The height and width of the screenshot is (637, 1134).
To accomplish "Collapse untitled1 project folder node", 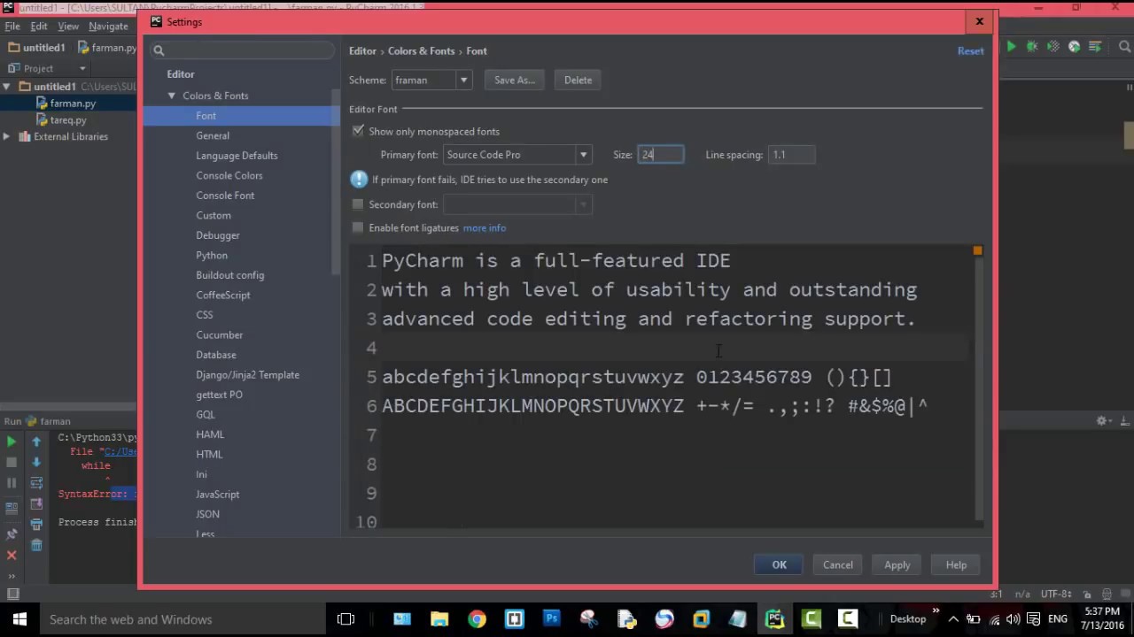I will [6, 87].
